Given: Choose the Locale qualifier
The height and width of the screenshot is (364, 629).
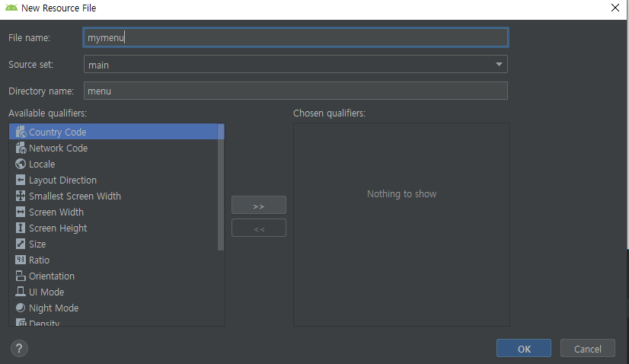Looking at the screenshot, I should tap(113, 164).
